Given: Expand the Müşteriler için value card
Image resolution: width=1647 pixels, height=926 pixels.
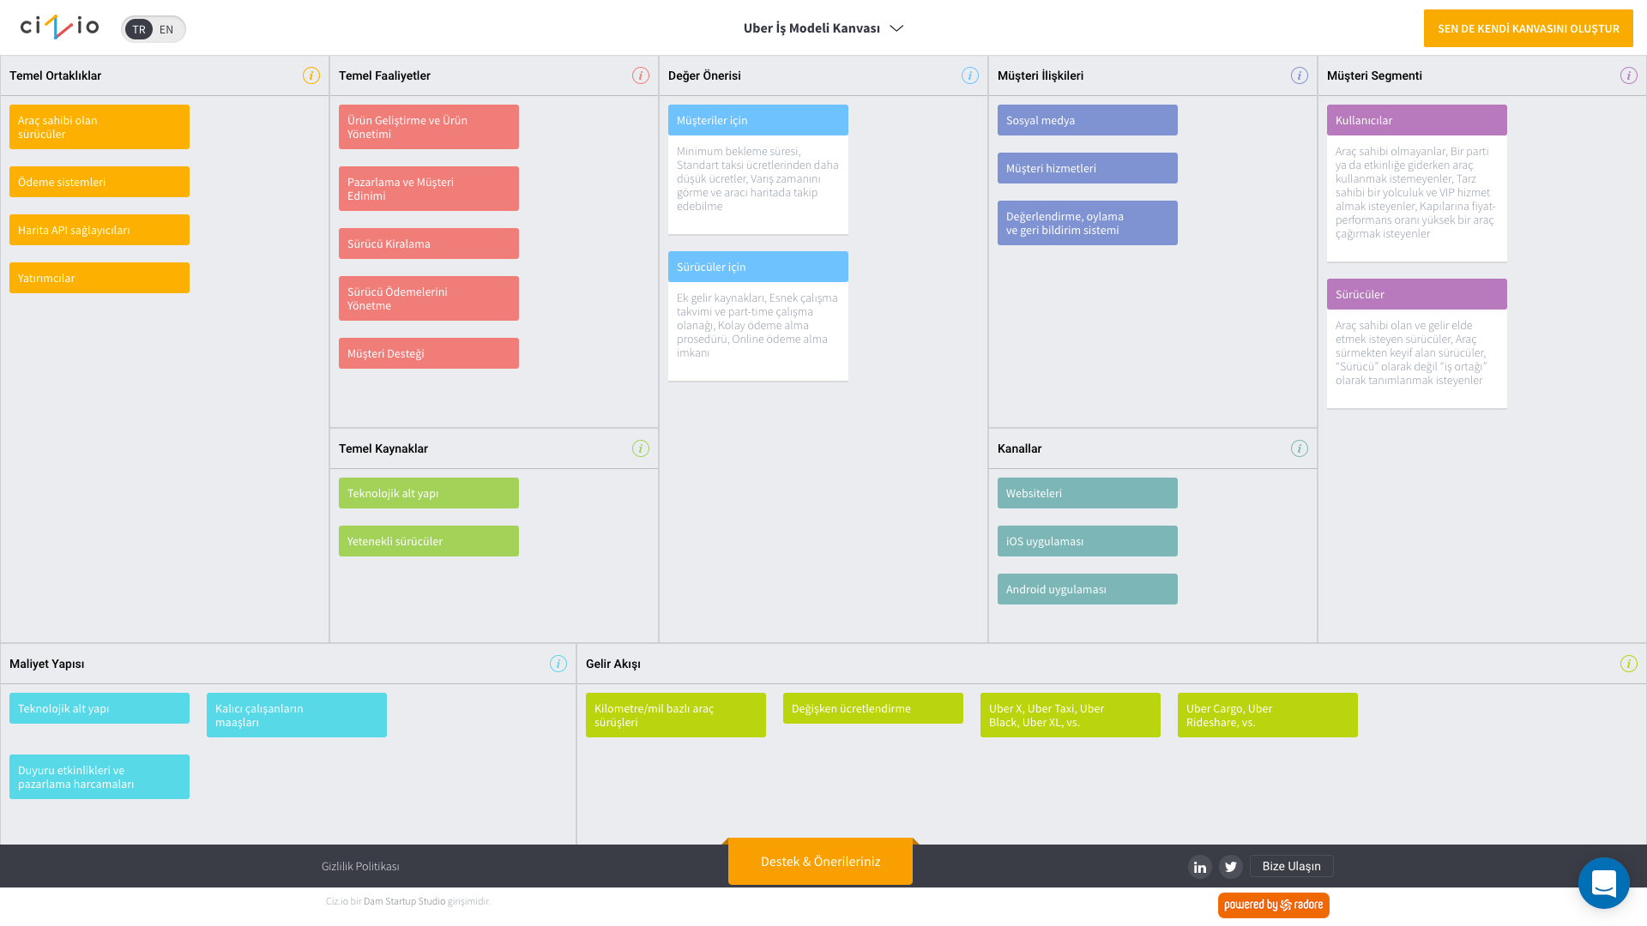Looking at the screenshot, I should coord(757,120).
